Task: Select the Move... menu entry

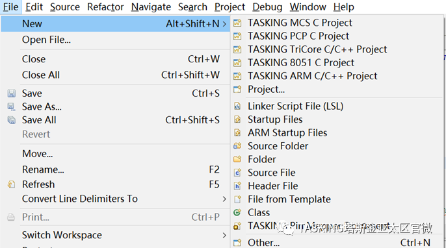Action: (x=115, y=154)
